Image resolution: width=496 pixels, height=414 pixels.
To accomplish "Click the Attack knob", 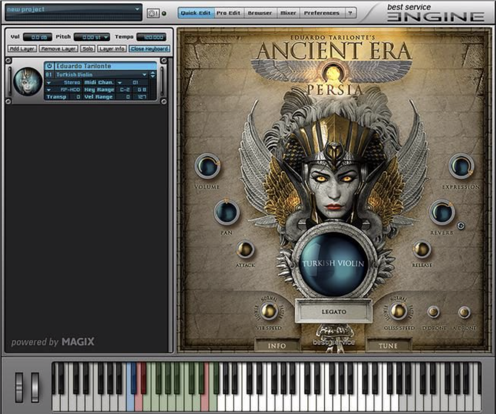I will point(245,250).
